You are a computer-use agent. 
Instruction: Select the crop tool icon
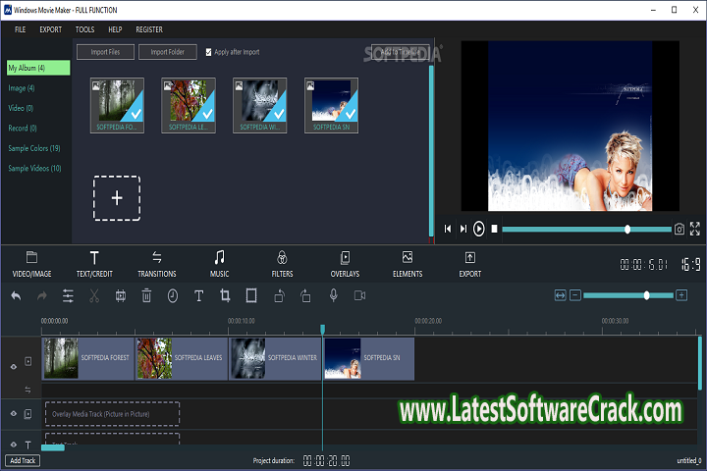[x=225, y=295]
